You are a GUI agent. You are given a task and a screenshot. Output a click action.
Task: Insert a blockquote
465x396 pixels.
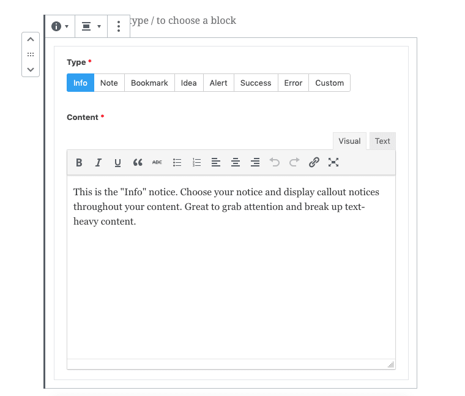(138, 163)
